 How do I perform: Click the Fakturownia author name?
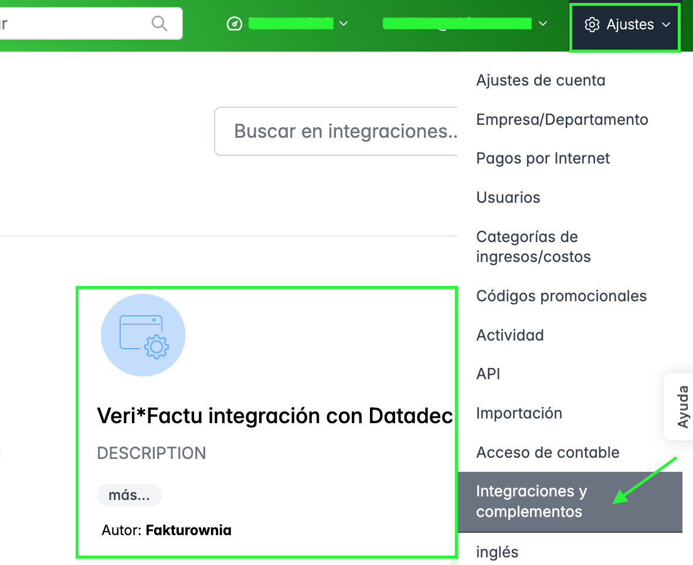point(189,530)
